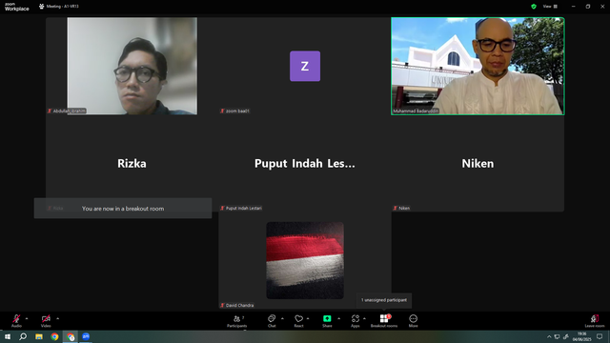Open Breakout rooms management
Image resolution: width=610 pixels, height=343 pixels.
(x=384, y=321)
